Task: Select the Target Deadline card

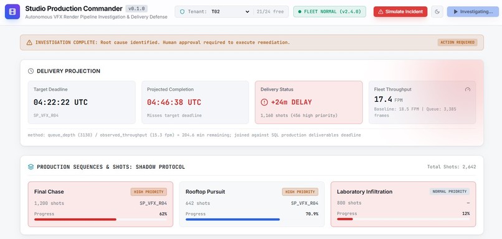Action: point(82,102)
